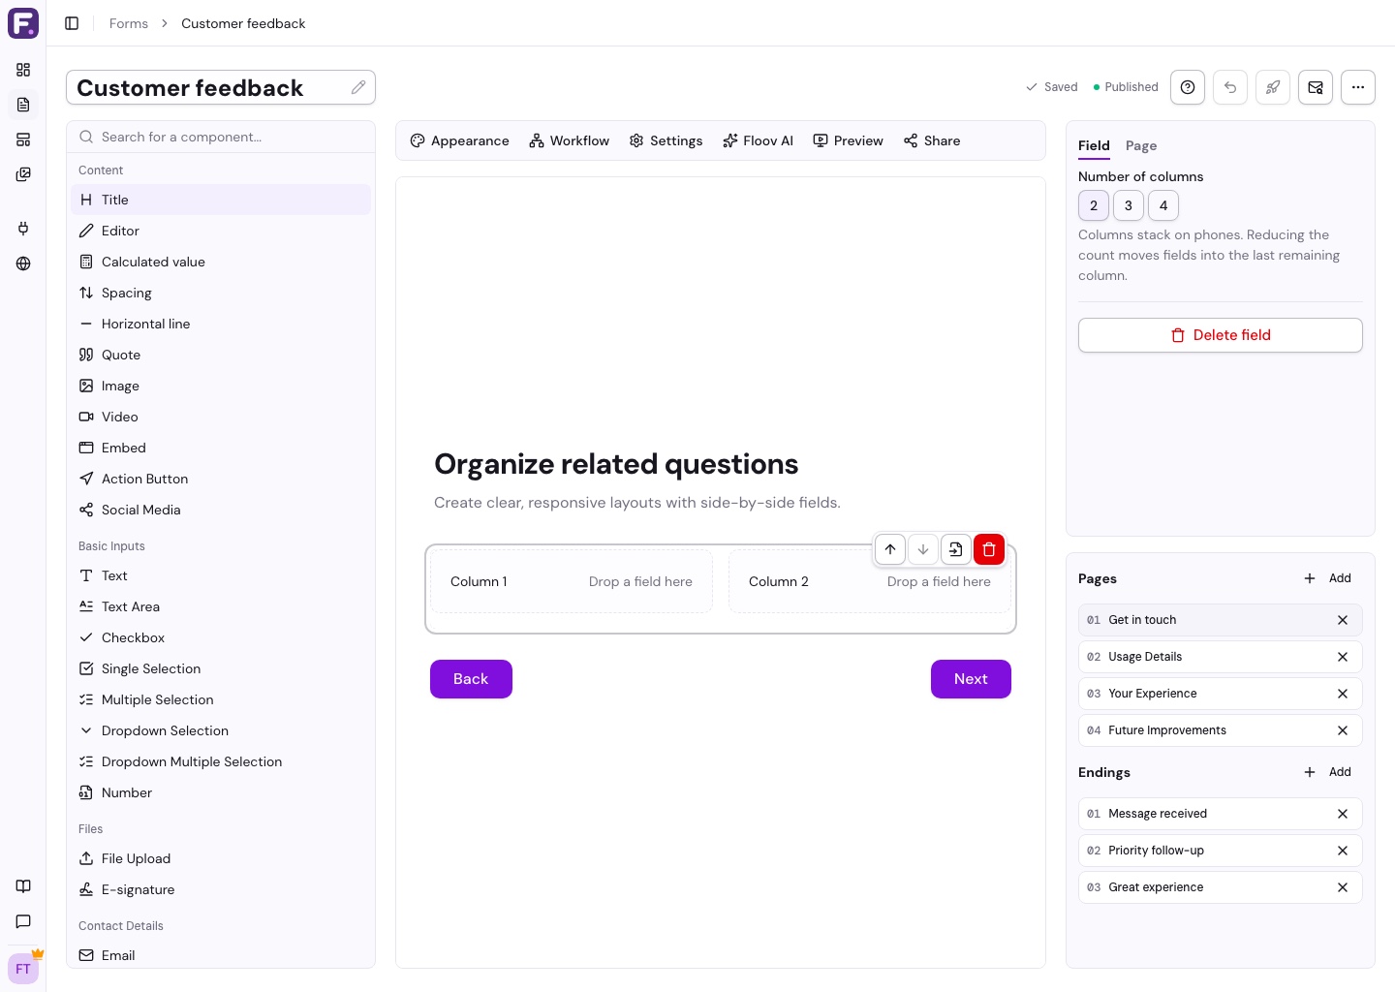Open the chat bubble icon in left rail

point(23,921)
